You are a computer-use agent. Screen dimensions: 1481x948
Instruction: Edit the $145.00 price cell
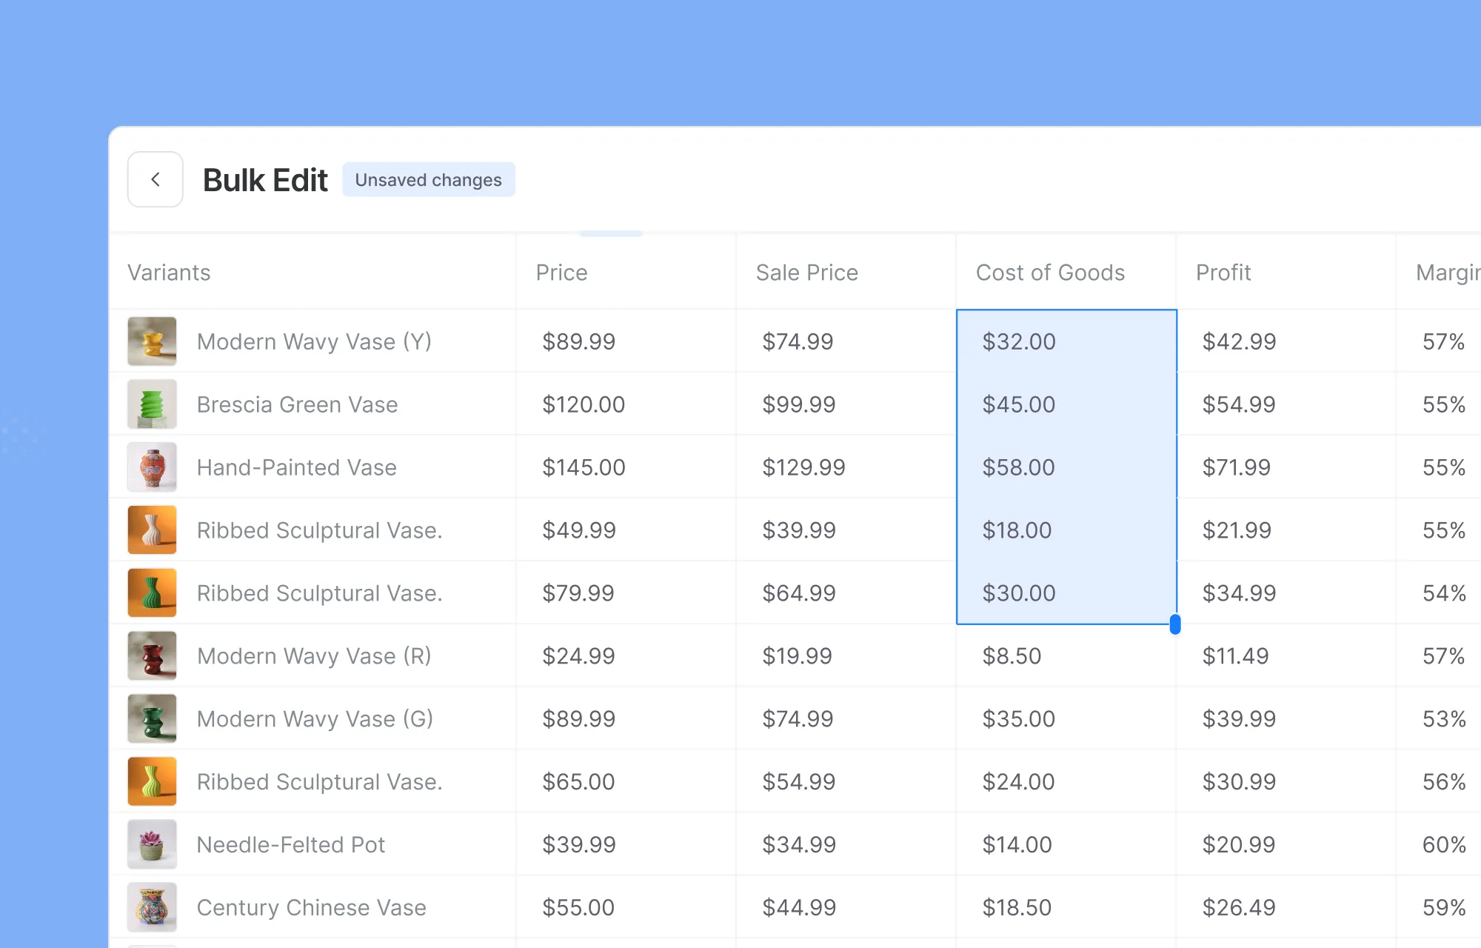(626, 467)
